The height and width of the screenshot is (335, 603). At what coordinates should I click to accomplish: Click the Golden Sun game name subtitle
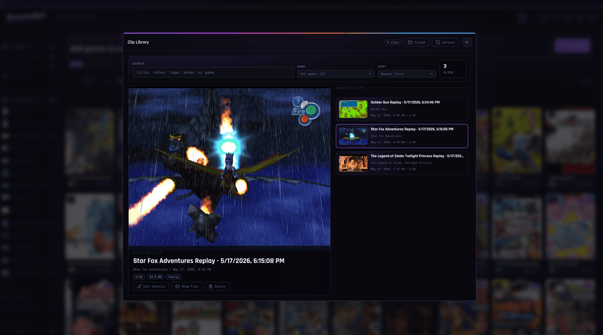[x=379, y=109]
